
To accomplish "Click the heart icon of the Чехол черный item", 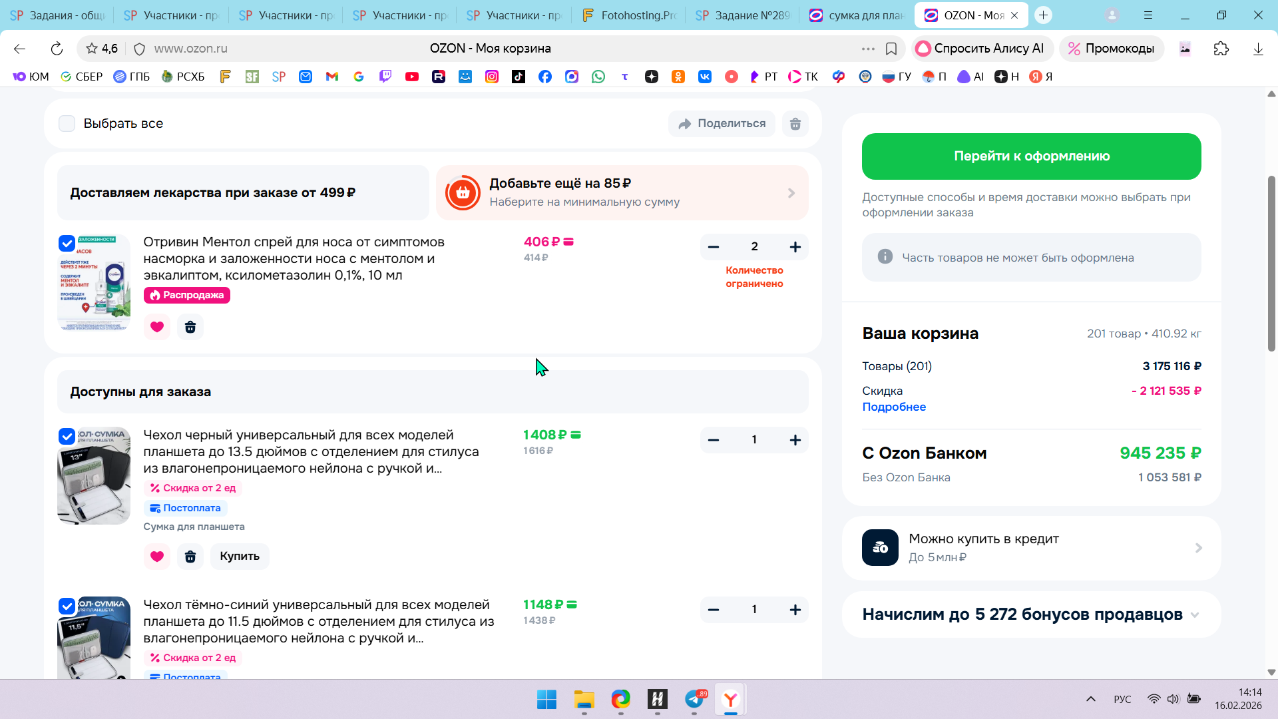I will [x=157, y=557].
